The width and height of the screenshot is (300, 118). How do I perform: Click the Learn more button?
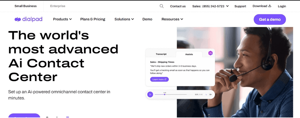159,79
